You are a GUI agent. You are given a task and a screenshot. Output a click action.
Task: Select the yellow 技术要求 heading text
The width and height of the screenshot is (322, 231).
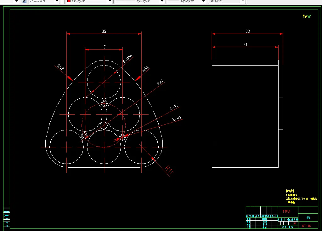click(290, 191)
